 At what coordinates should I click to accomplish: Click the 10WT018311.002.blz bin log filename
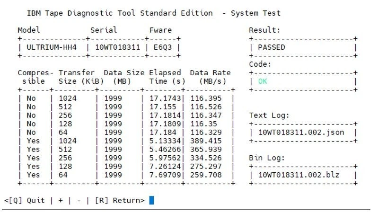299,175
